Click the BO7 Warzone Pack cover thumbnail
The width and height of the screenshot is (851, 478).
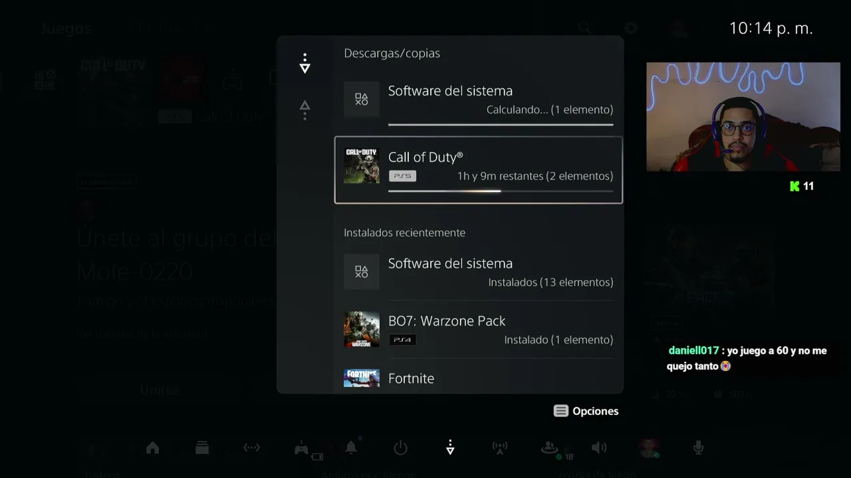(x=362, y=329)
